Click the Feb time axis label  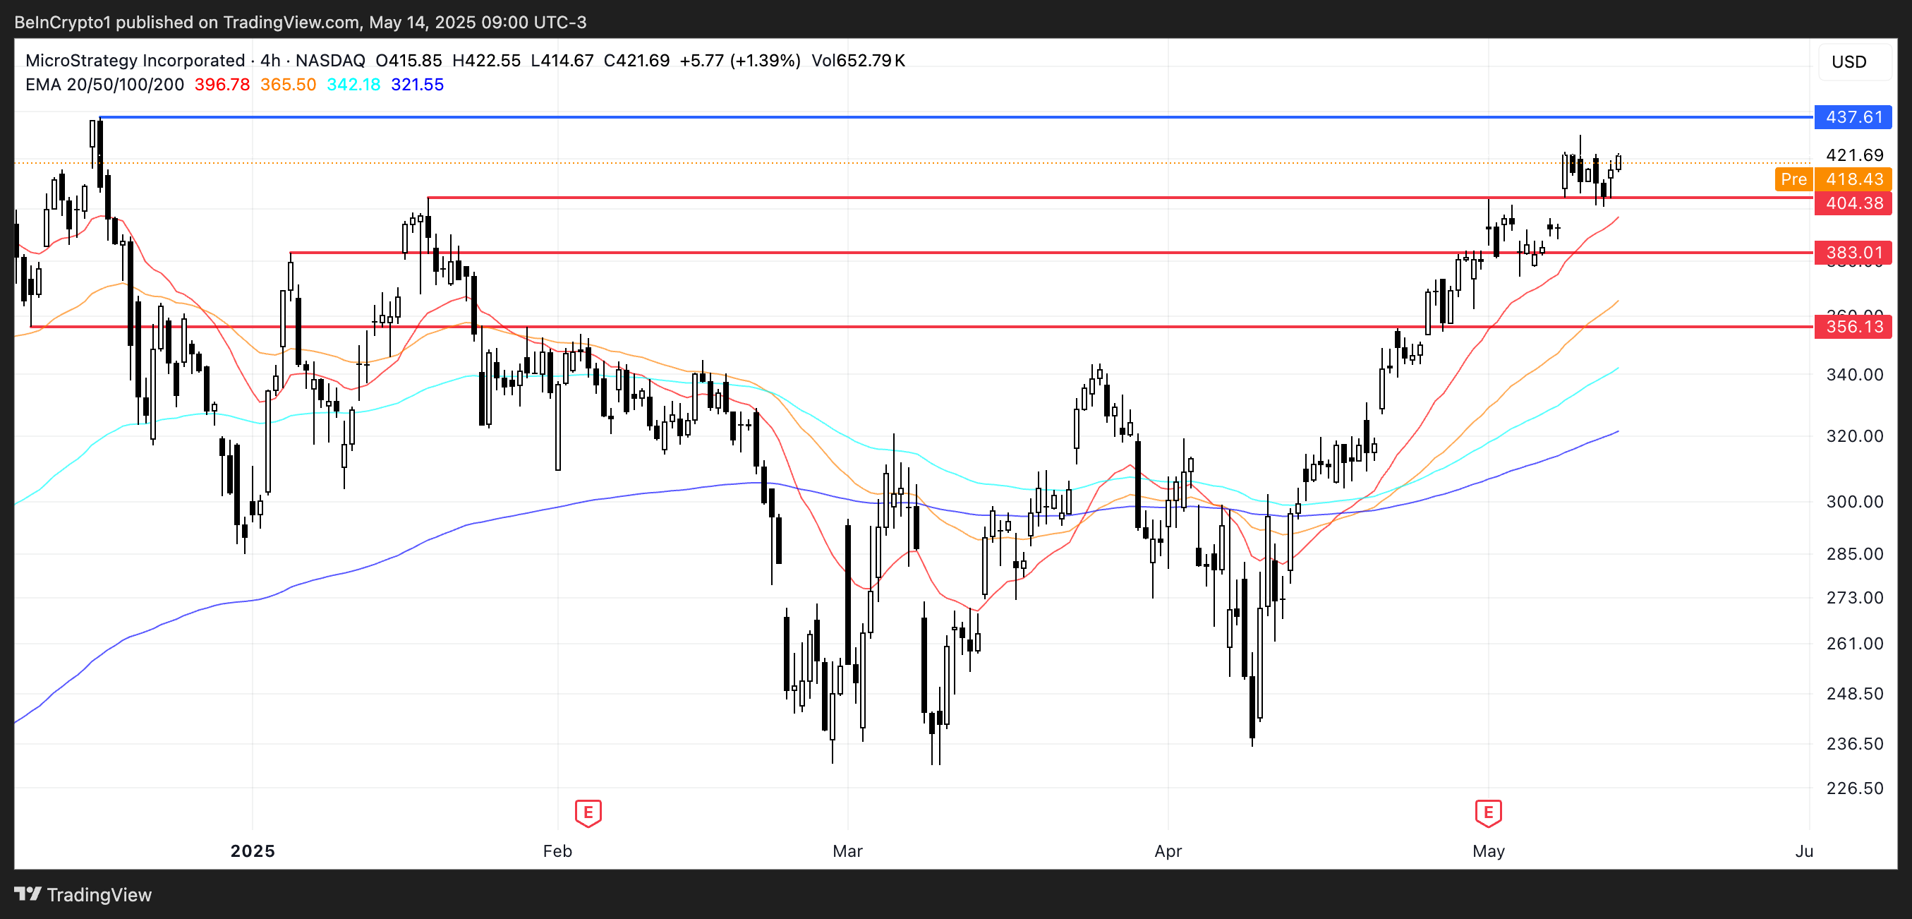tap(557, 851)
